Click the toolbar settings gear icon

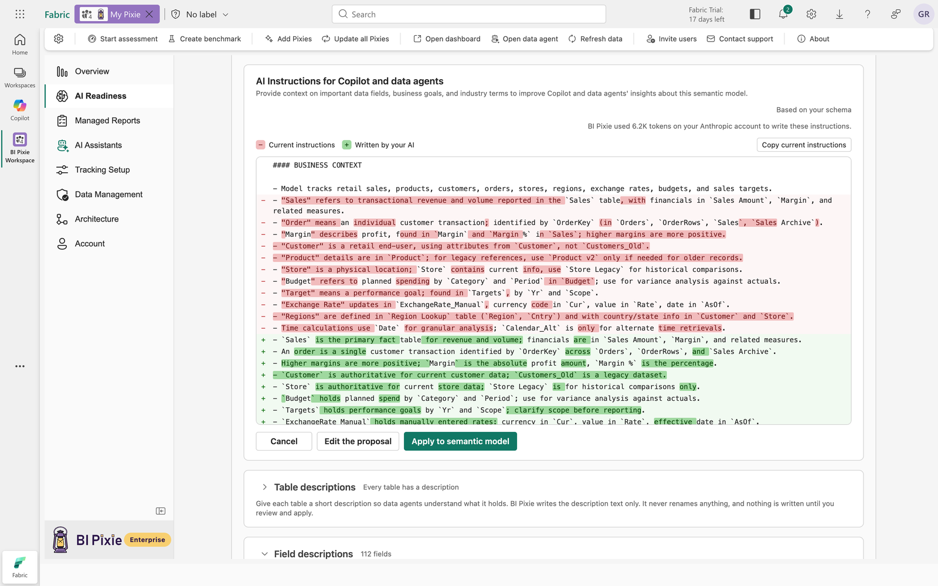coord(59,39)
